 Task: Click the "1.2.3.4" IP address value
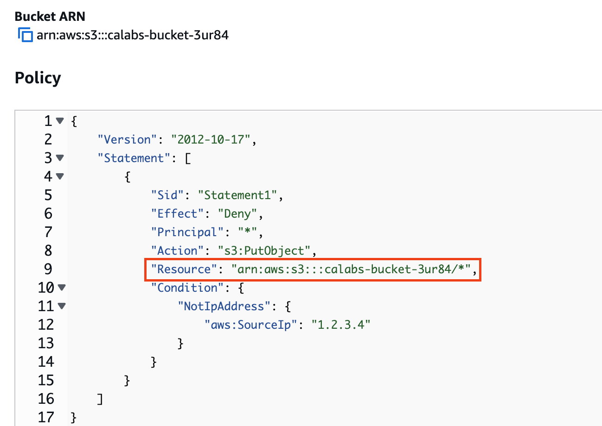[x=341, y=325]
